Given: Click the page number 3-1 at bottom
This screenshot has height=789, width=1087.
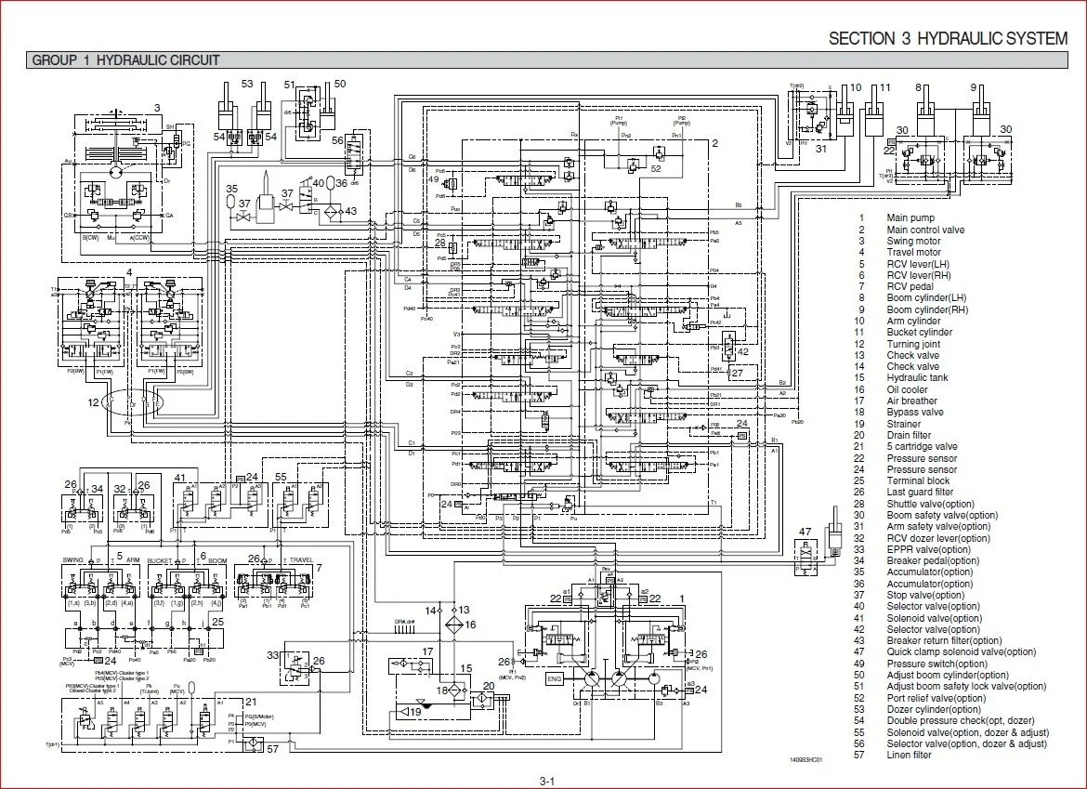Looking at the screenshot, I should [547, 782].
